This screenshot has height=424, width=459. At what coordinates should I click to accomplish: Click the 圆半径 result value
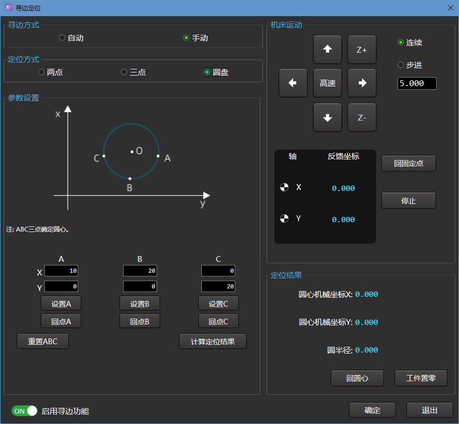(367, 350)
